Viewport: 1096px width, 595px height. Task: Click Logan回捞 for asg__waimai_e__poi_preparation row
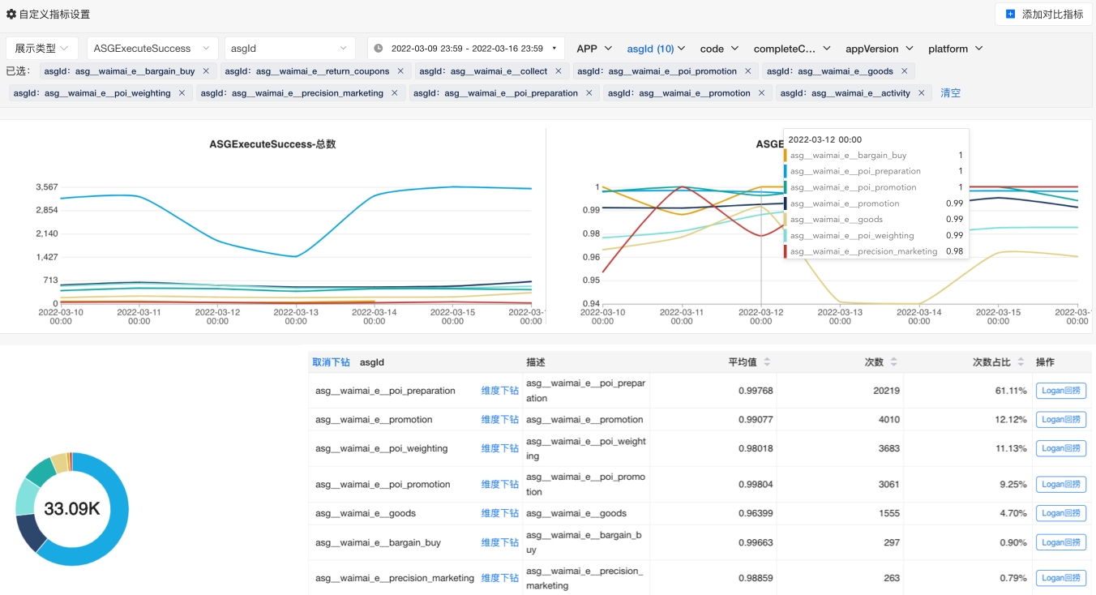(x=1060, y=391)
